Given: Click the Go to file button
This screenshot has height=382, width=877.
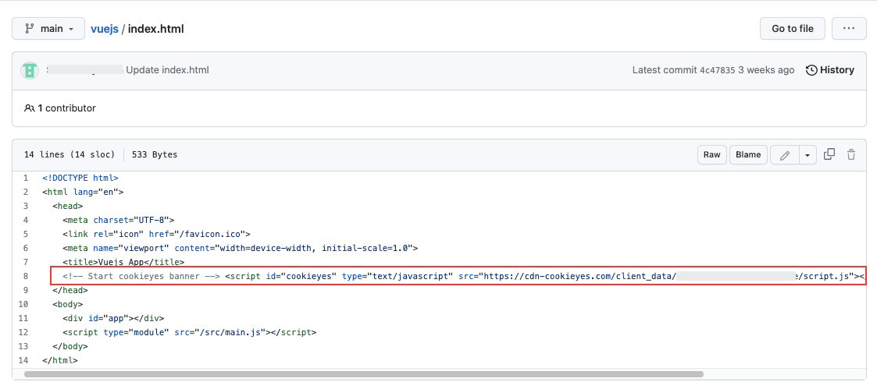Looking at the screenshot, I should pos(792,29).
